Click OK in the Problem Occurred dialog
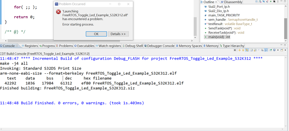Image resolution: width=289 pixels, height=131 pixels. 96,34
